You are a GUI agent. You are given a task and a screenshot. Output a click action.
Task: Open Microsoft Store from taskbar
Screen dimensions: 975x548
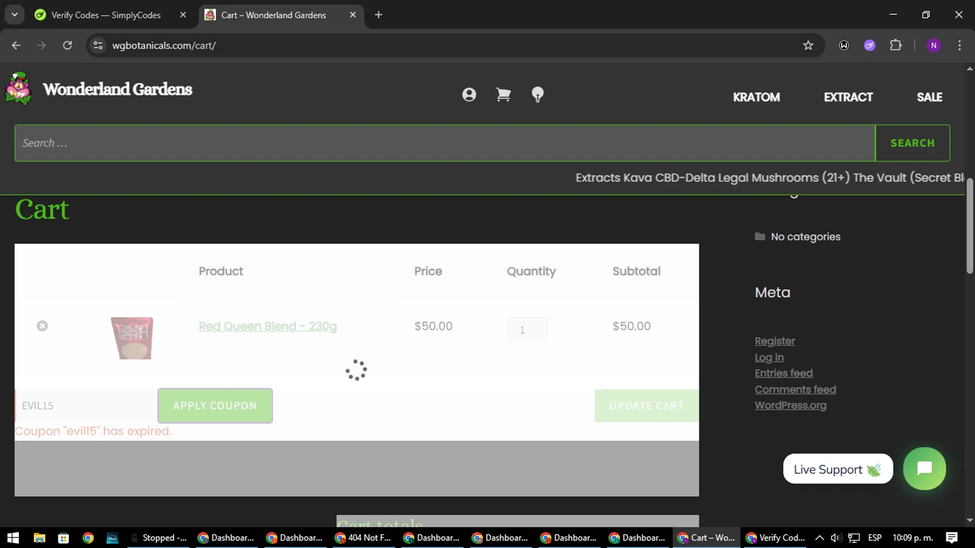tap(63, 538)
